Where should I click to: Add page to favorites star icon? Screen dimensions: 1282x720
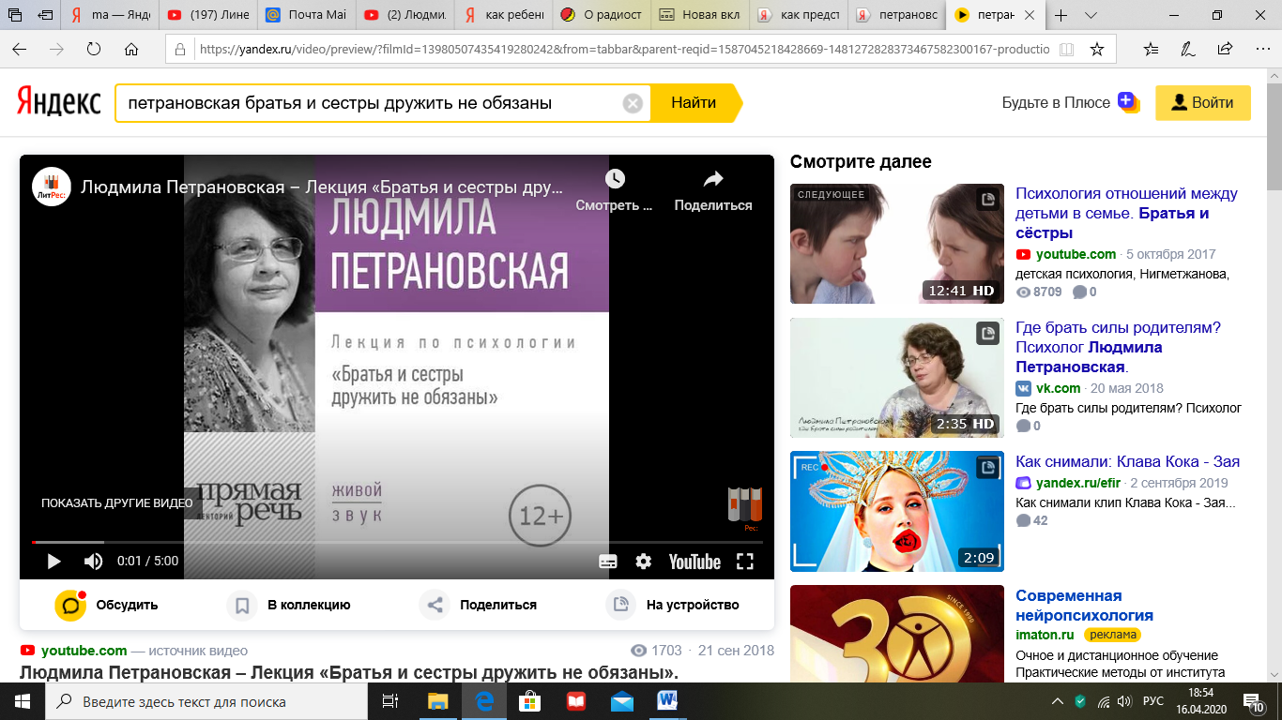pyautogui.click(x=1096, y=49)
